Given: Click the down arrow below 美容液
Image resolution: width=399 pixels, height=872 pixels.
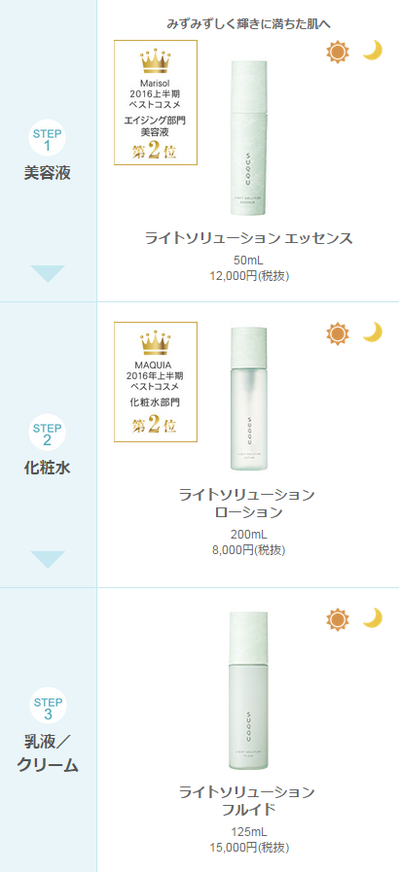Looking at the screenshot, I should click(x=48, y=274).
